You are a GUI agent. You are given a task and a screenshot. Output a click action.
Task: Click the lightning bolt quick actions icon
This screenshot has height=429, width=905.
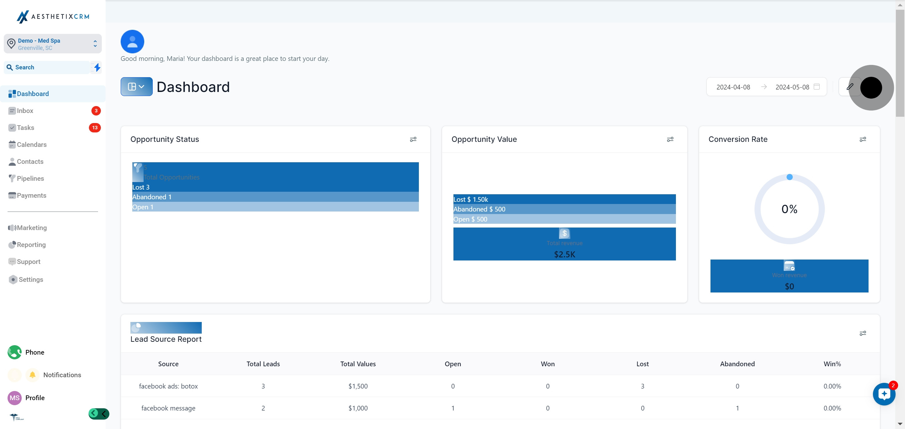[97, 67]
